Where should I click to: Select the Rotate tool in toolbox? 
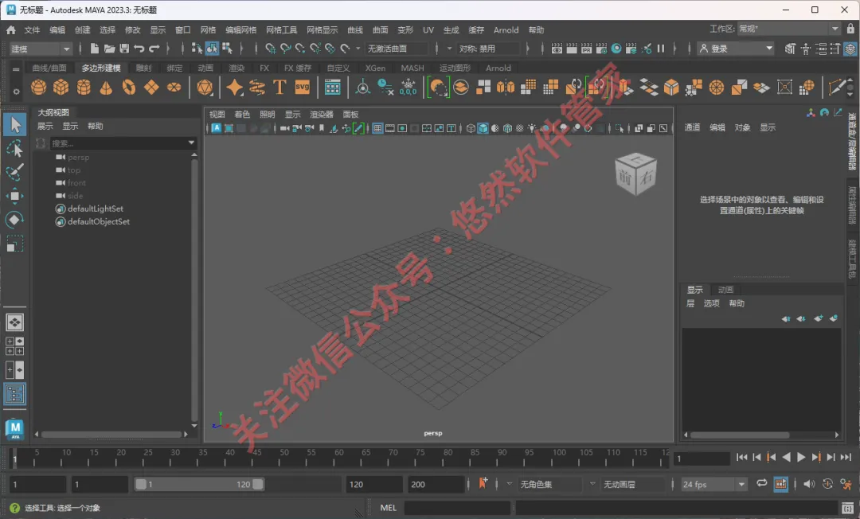15,220
